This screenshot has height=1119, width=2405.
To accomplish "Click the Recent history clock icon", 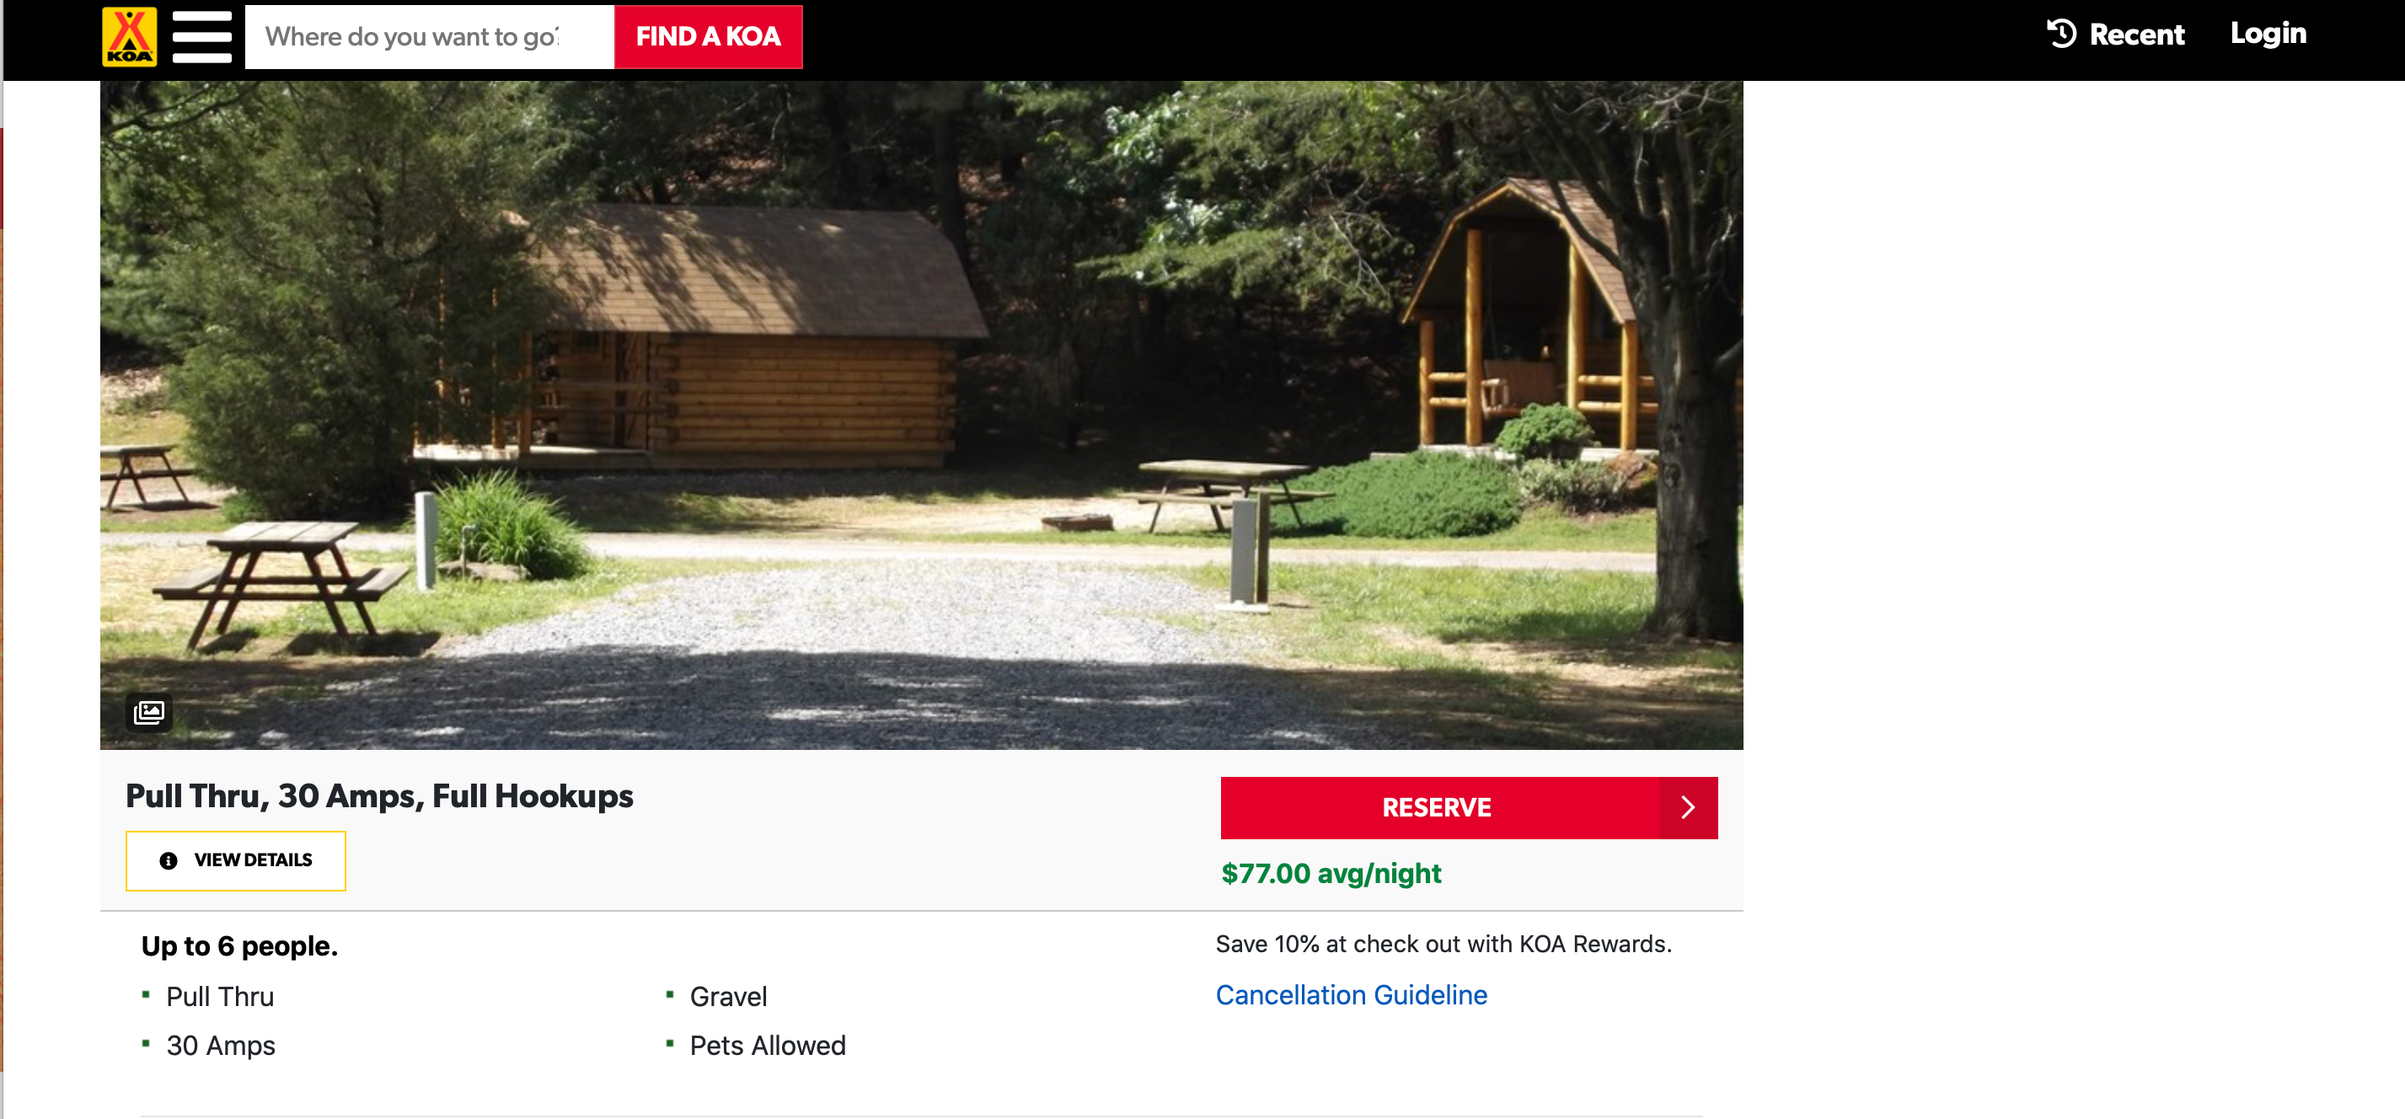I will tap(2060, 34).
